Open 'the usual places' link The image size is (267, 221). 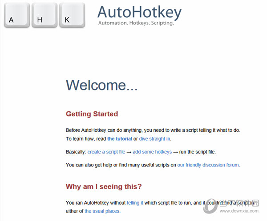pos(102,211)
